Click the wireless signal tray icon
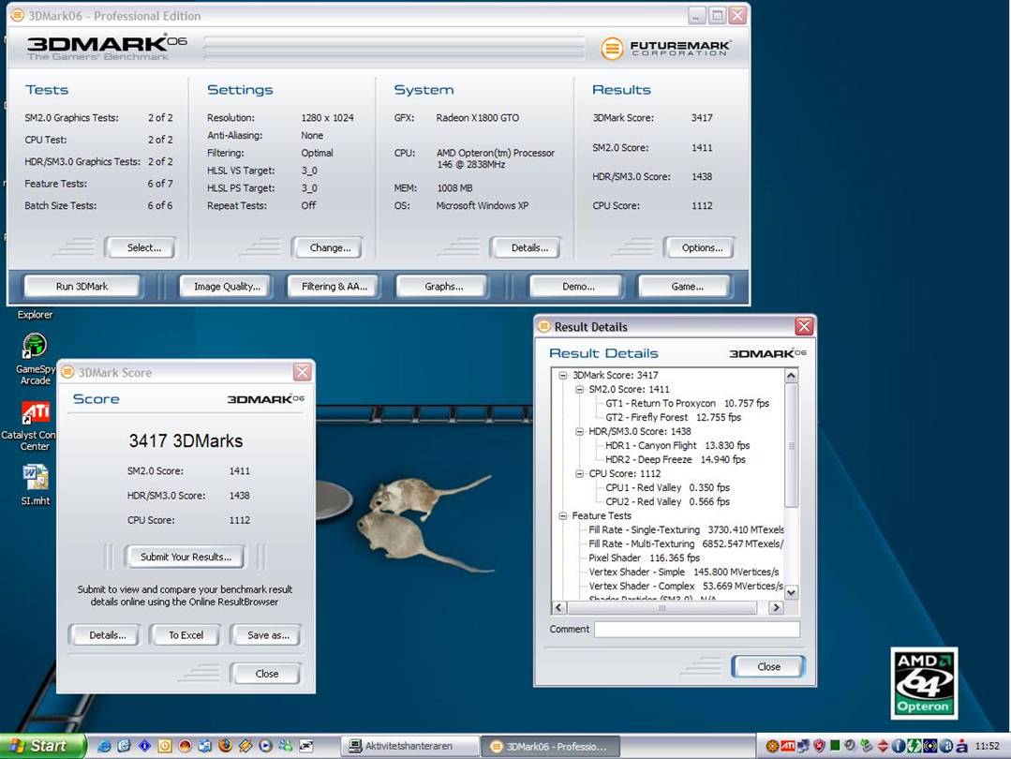 [x=929, y=746]
